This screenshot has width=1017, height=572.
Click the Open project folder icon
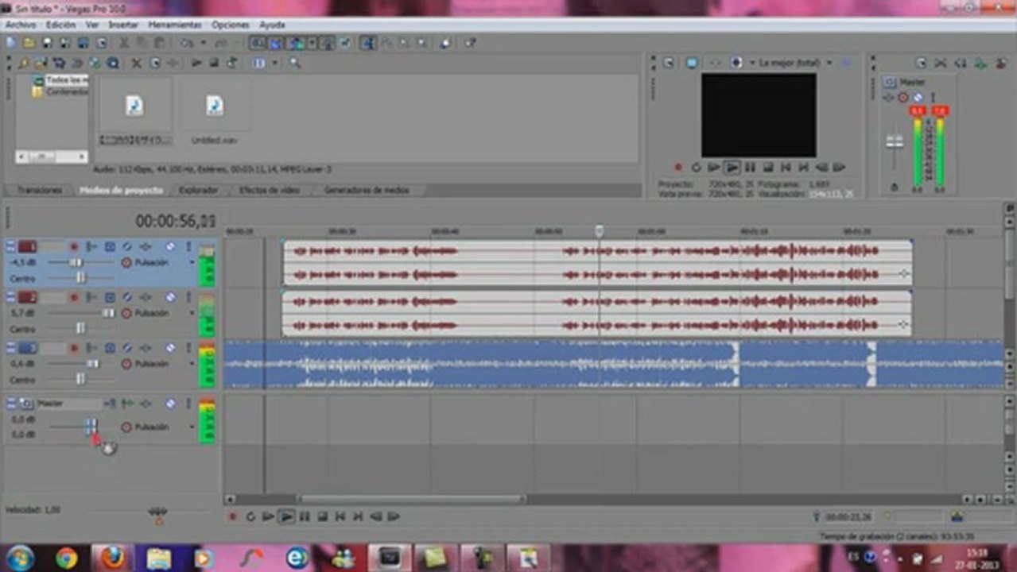coord(29,43)
